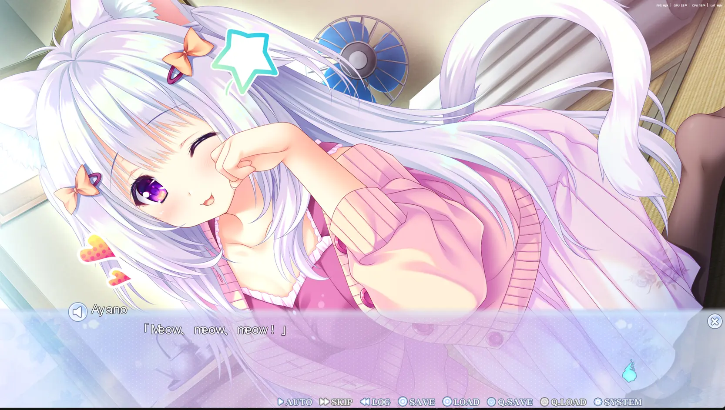The height and width of the screenshot is (410, 725).
Task: Hide the dialogue box with the X button
Action: [714, 321]
